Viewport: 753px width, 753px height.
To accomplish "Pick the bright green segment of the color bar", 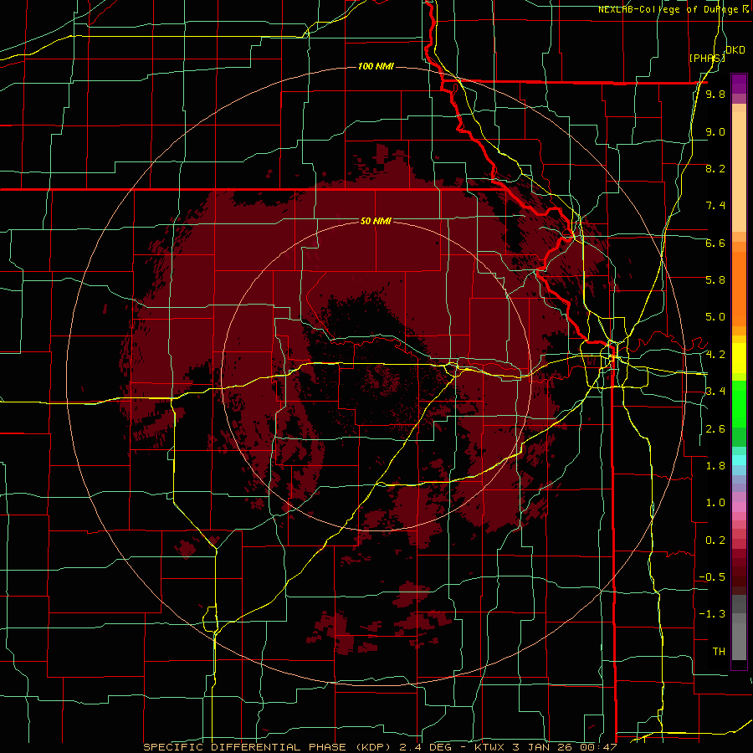I will click(739, 403).
